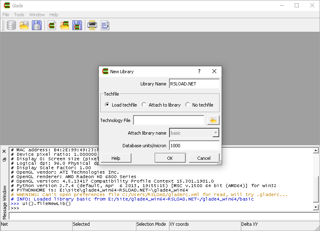Select the No techfile radio option

pyautogui.click(x=188, y=105)
